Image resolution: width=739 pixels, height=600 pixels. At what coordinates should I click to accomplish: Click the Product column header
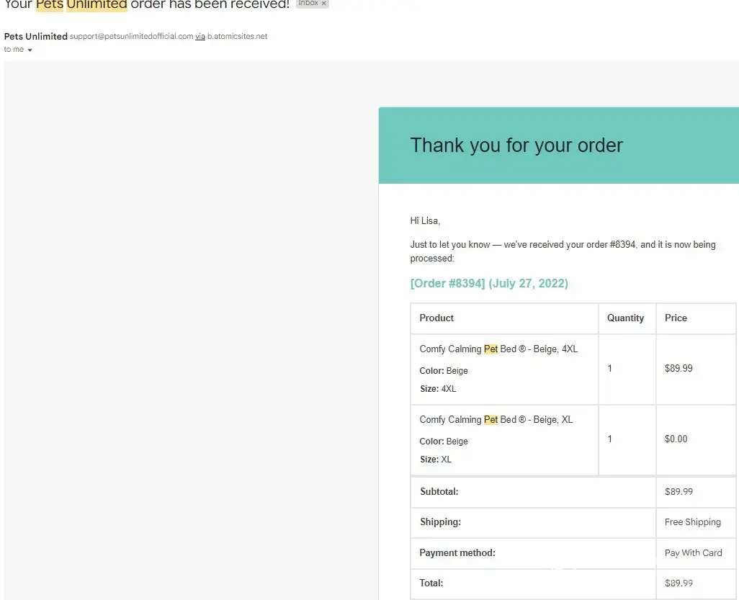click(436, 318)
